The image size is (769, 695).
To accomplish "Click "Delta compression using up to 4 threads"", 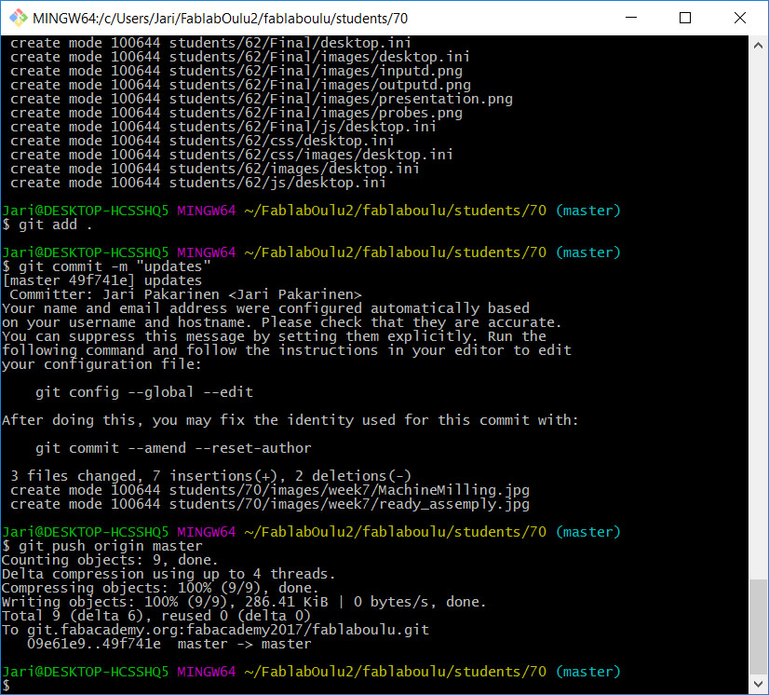I will [x=169, y=574].
